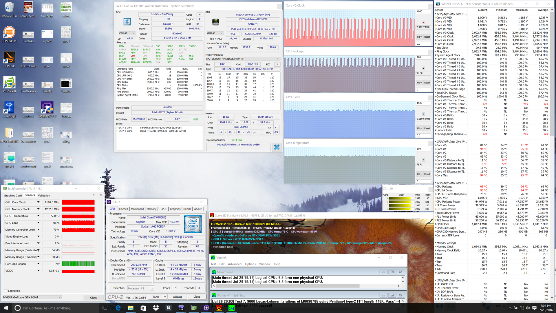Expand NVIDIA GeForce GTX 960M device dropdown

coord(59,297)
